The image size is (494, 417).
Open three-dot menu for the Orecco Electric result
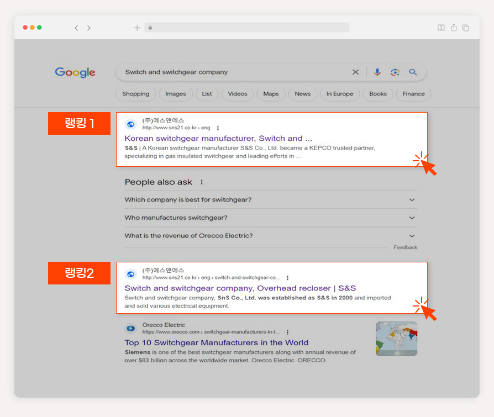(x=287, y=332)
